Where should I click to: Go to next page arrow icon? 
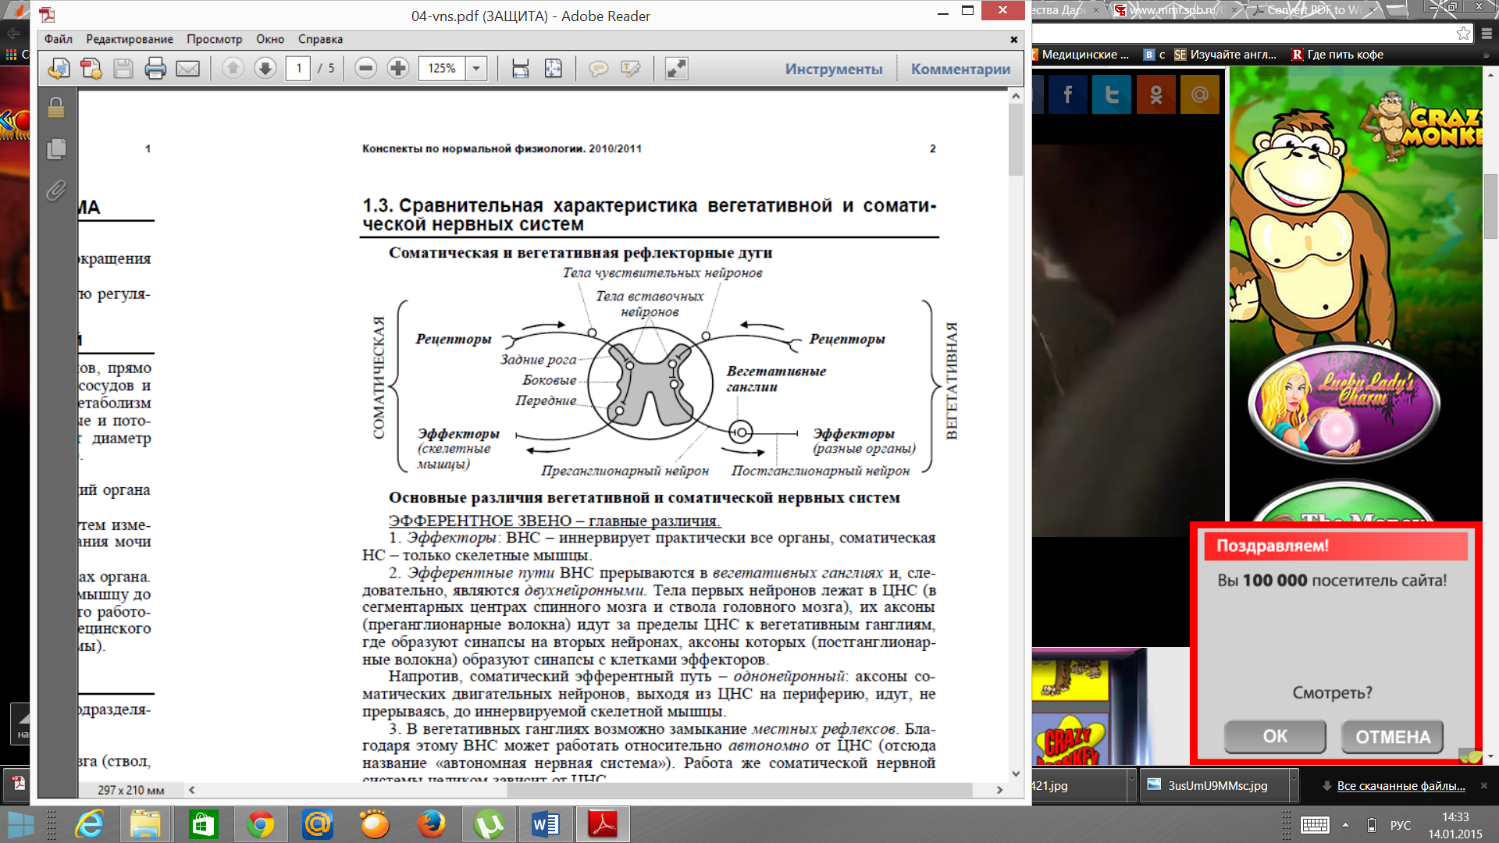pos(265,69)
